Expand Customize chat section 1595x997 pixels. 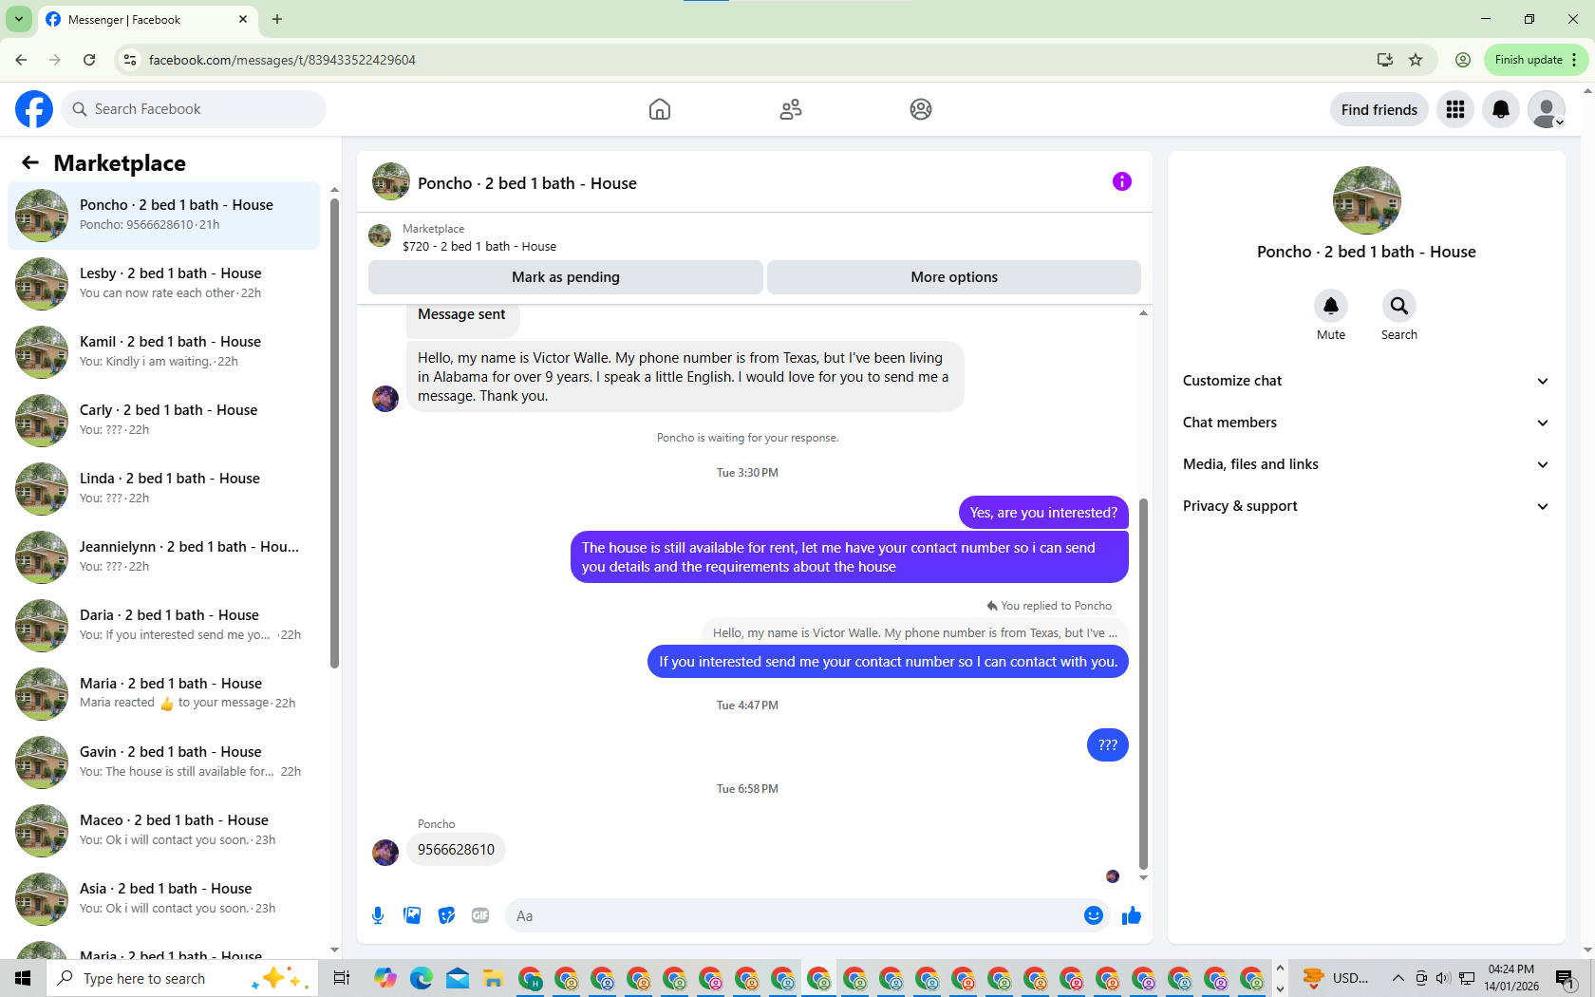1366,381
